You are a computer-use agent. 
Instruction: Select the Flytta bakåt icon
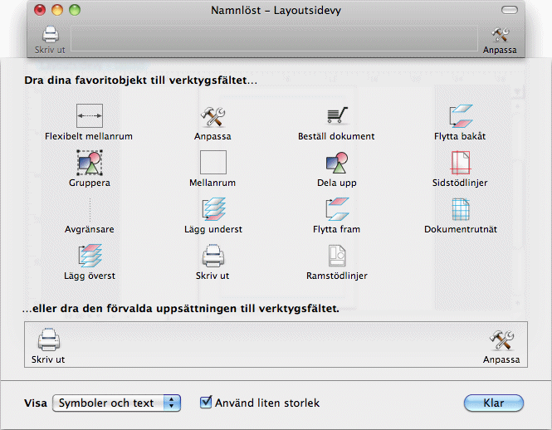click(461, 116)
